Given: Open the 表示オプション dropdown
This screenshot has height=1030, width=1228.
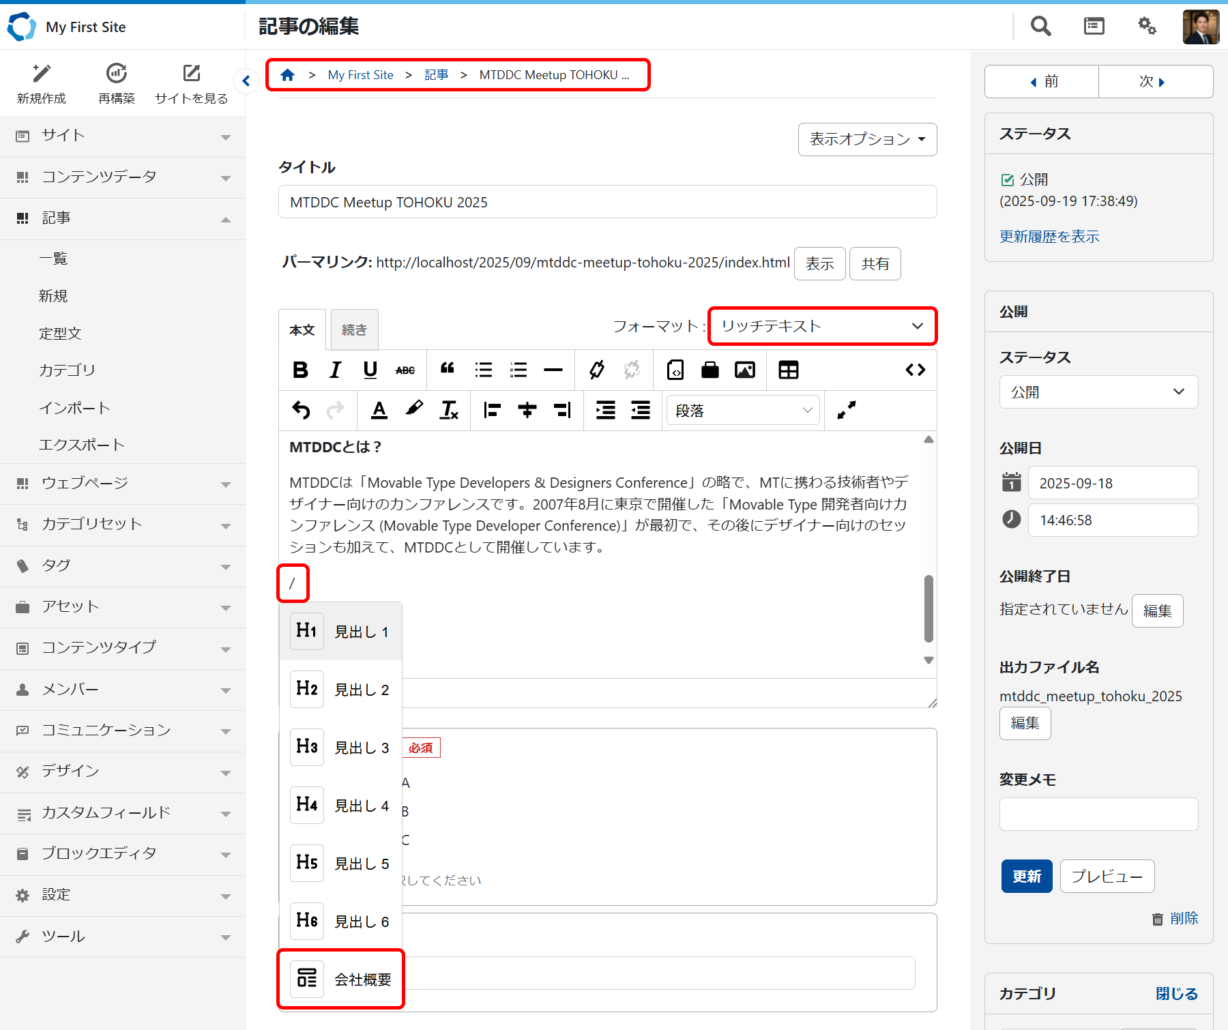Looking at the screenshot, I should click(x=867, y=139).
